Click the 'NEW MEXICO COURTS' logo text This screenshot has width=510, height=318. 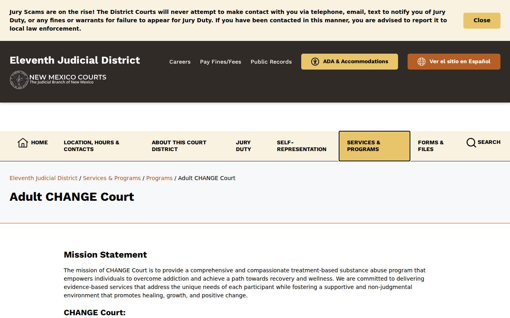click(x=68, y=77)
